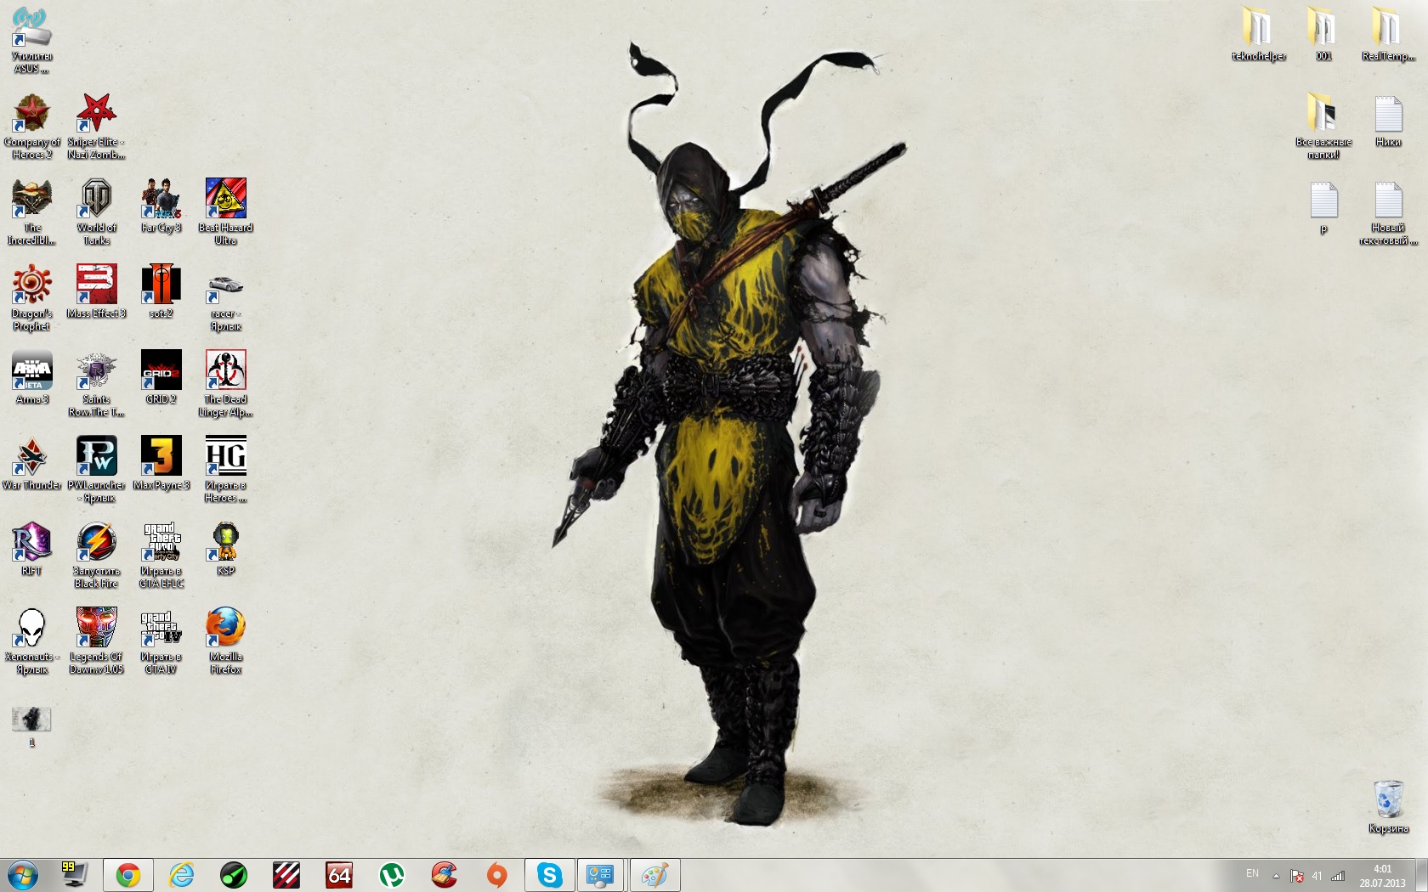1428x892 pixels.
Task: Launch War Thunder
Action: [31, 464]
